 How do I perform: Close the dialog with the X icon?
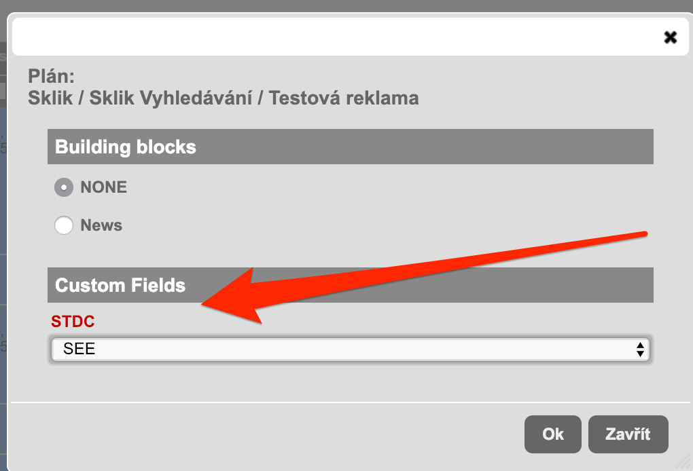(x=670, y=37)
